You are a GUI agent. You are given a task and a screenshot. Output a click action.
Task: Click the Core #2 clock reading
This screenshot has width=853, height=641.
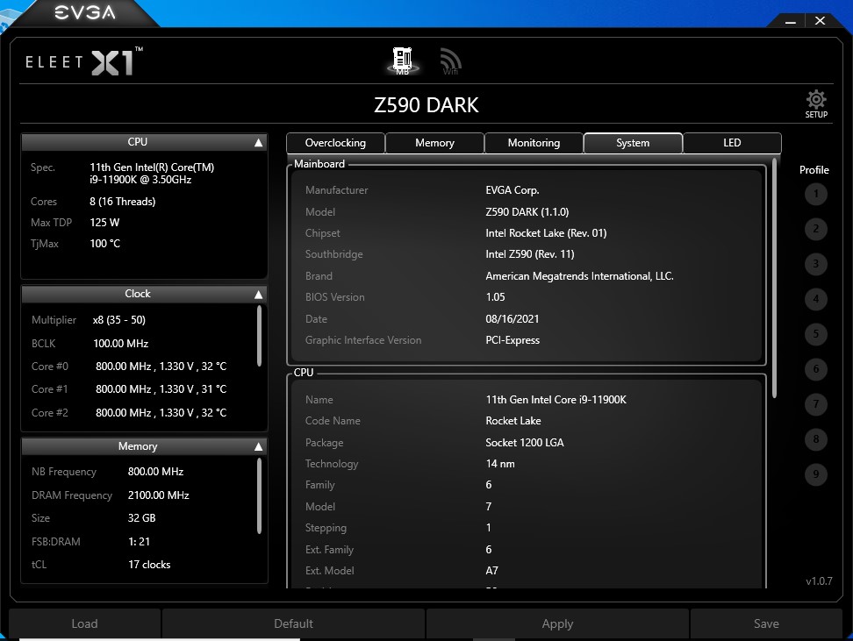(161, 413)
